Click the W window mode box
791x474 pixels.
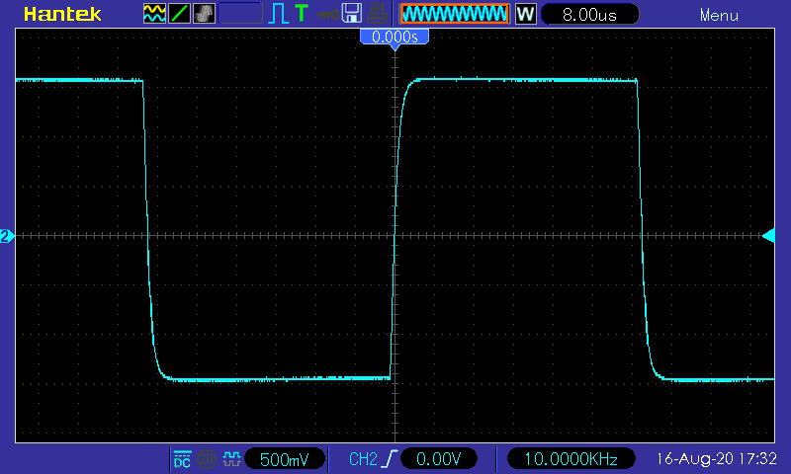(526, 14)
